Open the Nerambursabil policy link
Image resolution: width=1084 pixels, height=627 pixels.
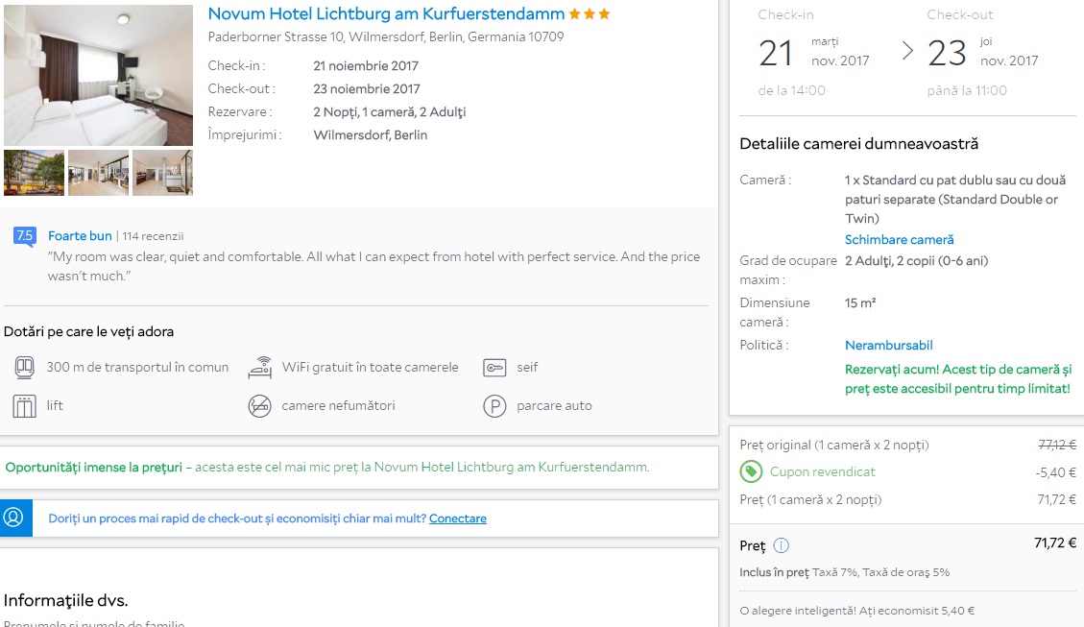pyautogui.click(x=888, y=346)
